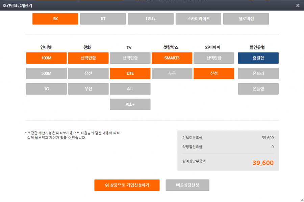Click the TV column header
Image resolution: width=304 pixels, height=202 pixels.
point(129,47)
